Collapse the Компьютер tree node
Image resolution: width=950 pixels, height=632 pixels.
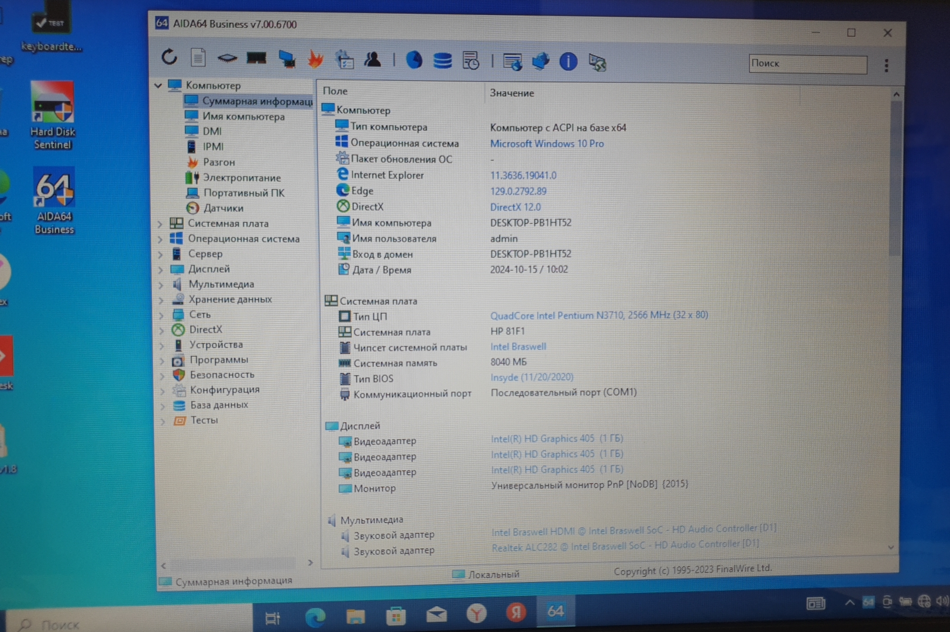(158, 85)
